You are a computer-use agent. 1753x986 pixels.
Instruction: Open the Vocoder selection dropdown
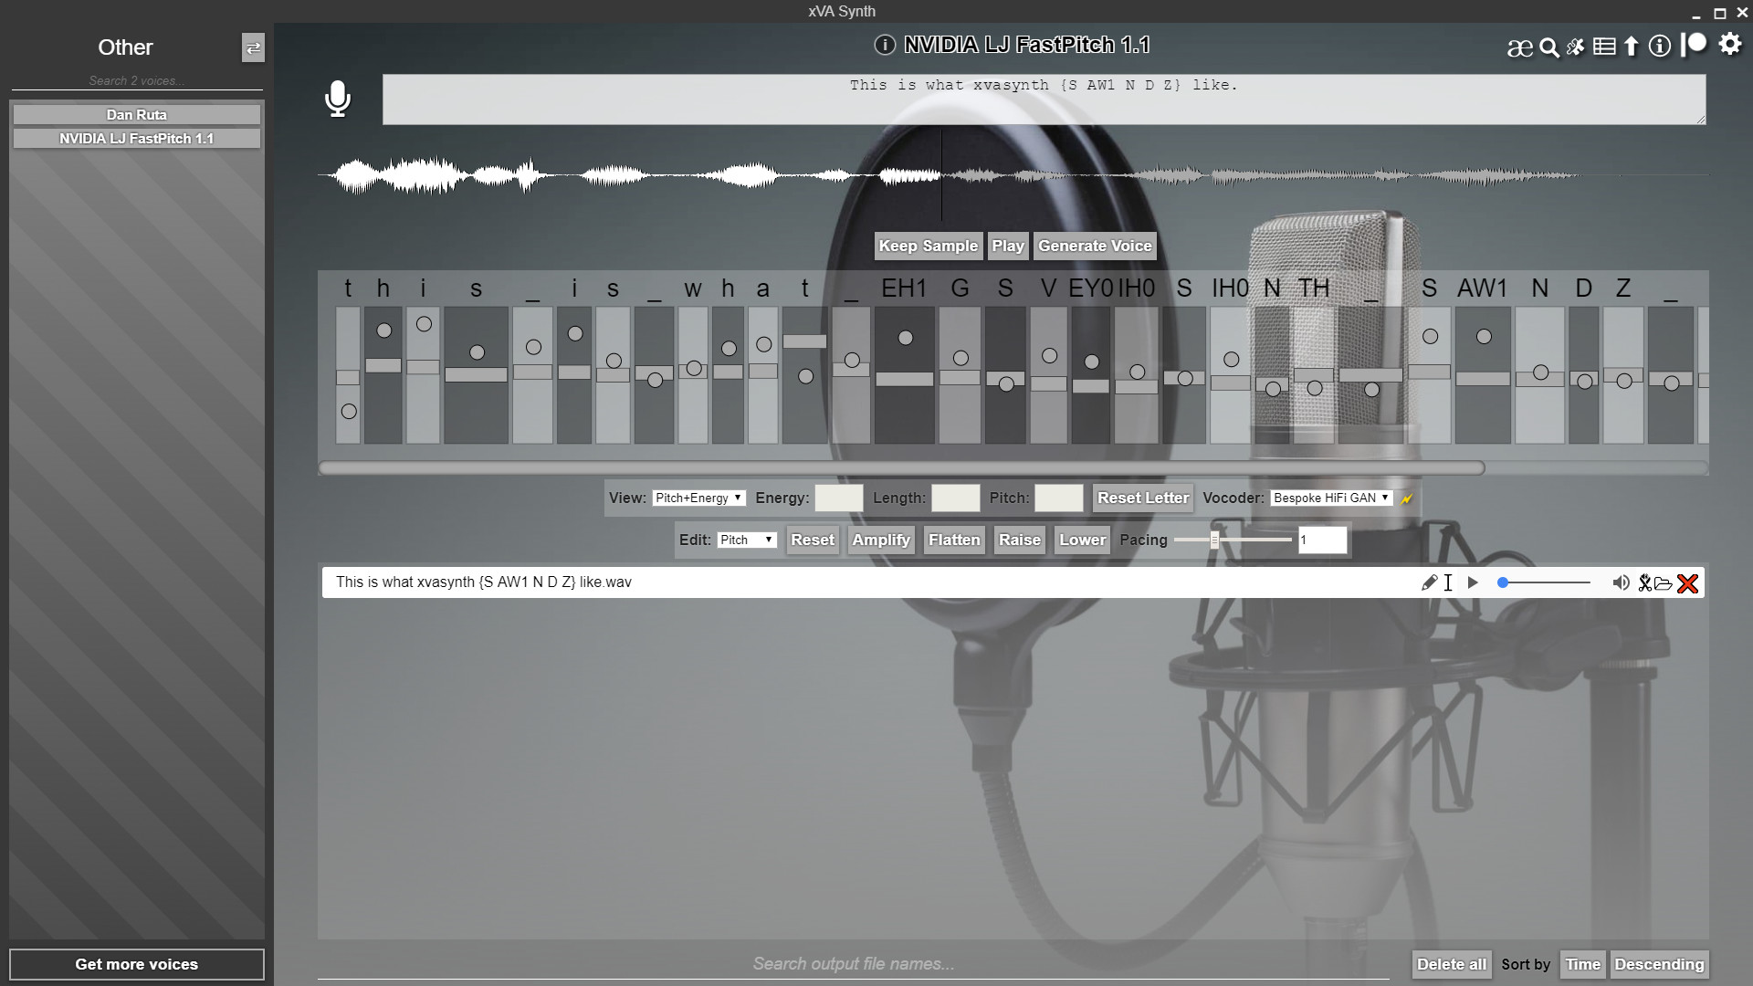click(1330, 498)
